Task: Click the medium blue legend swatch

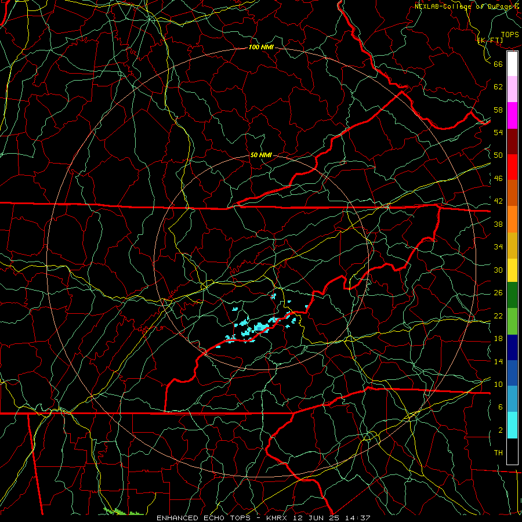Action: (x=512, y=373)
